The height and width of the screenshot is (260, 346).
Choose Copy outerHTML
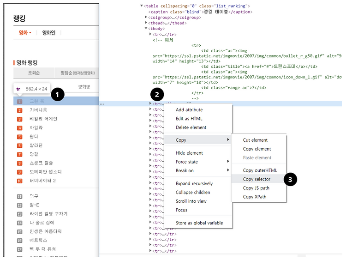tap(260, 170)
